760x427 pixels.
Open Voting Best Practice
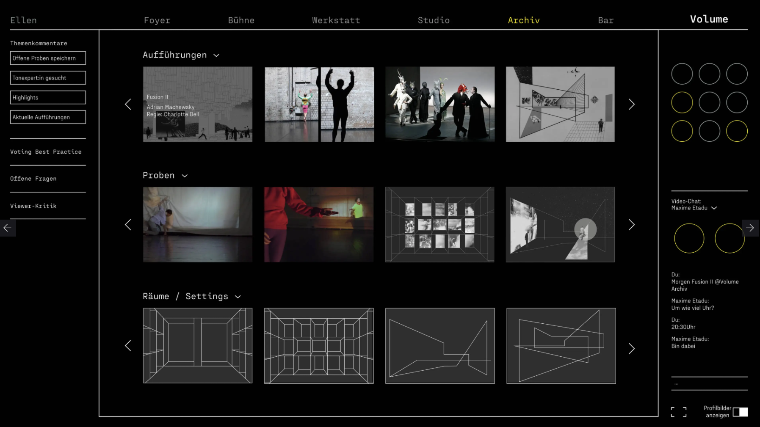pyautogui.click(x=46, y=152)
